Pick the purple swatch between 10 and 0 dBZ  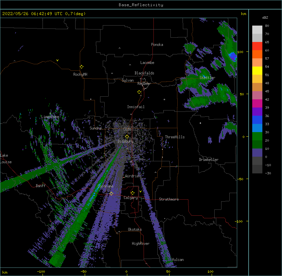(x=257, y=153)
